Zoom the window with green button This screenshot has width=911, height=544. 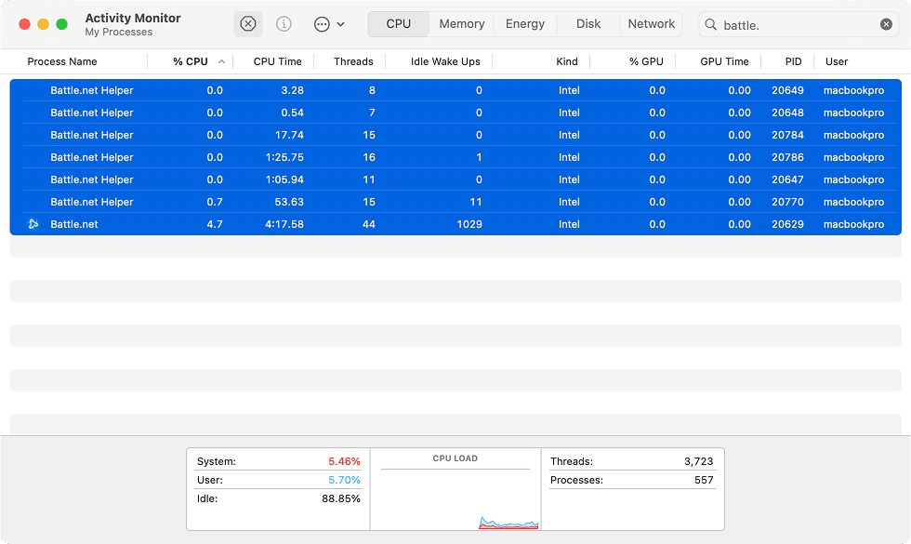pos(61,24)
